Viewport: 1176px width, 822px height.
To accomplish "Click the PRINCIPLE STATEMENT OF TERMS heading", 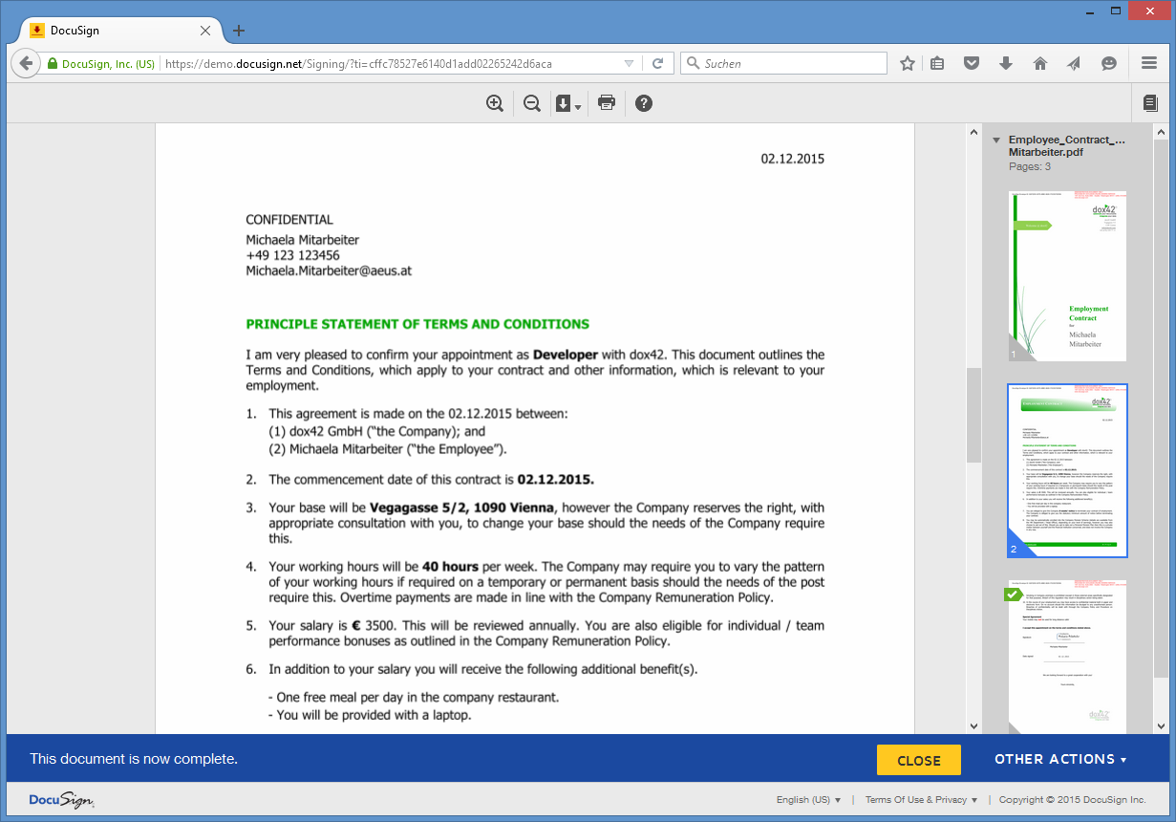I will [417, 324].
